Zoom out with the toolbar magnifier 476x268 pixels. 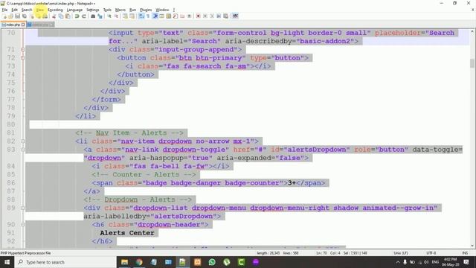point(116,16)
